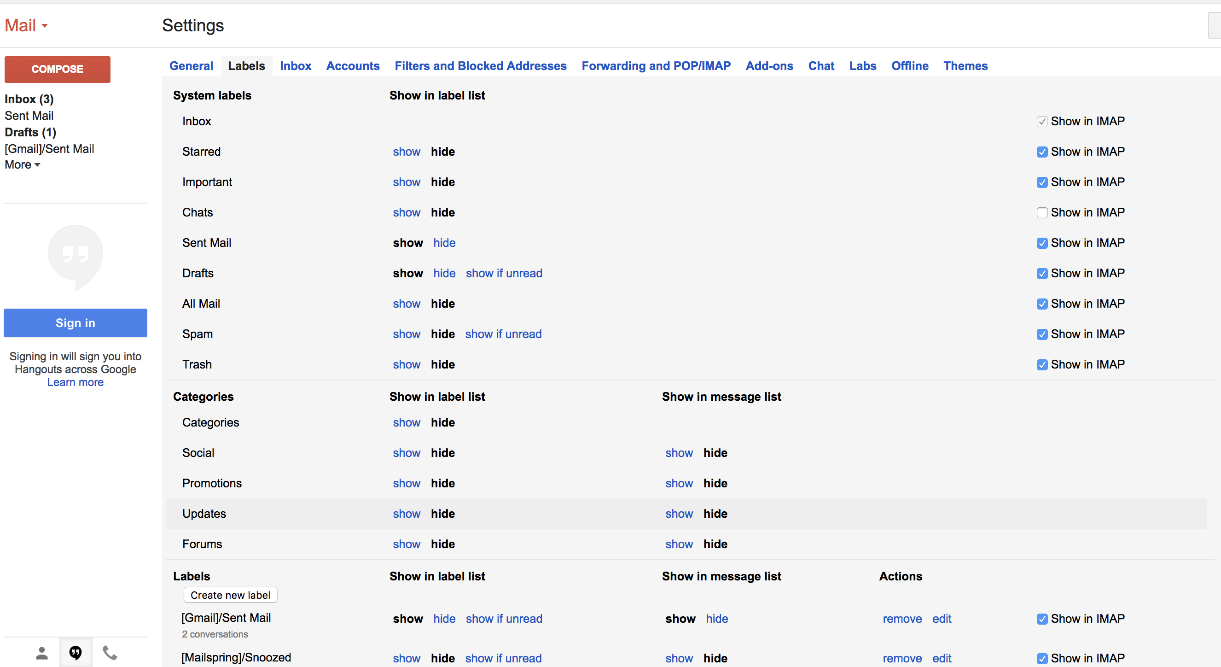The width and height of the screenshot is (1221, 667).
Task: Expand the More labels section
Action: (x=22, y=164)
